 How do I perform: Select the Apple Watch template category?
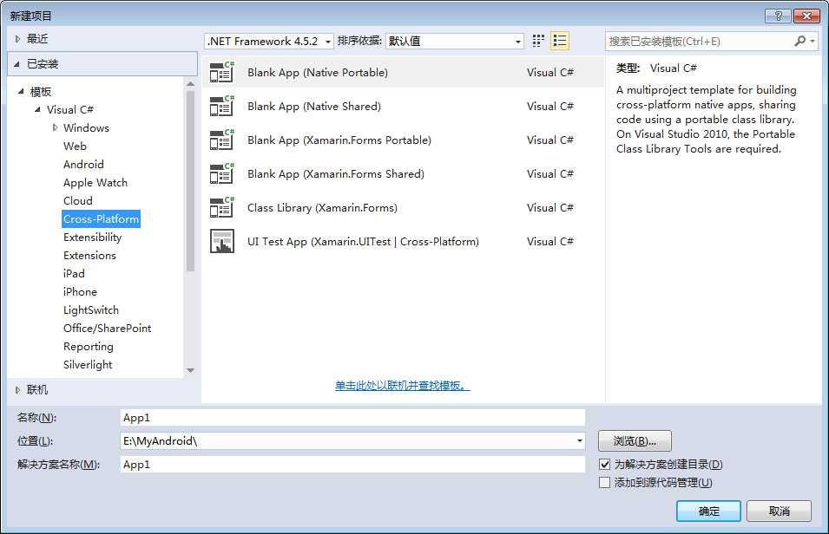click(95, 183)
